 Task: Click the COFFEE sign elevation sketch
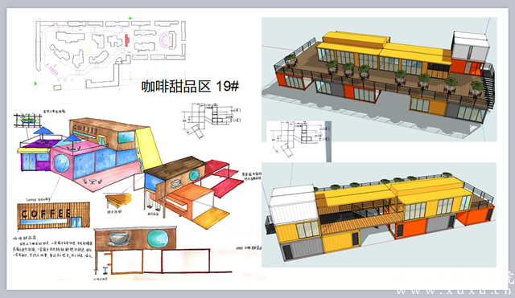54,215
